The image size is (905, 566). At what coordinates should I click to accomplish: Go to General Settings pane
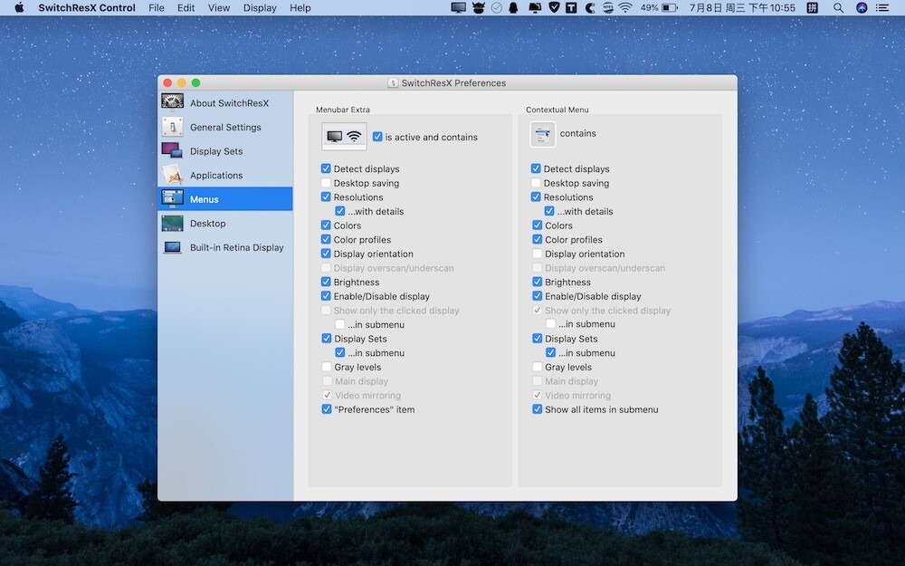coord(225,127)
